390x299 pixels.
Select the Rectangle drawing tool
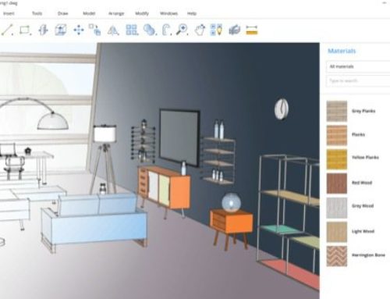coord(25,30)
